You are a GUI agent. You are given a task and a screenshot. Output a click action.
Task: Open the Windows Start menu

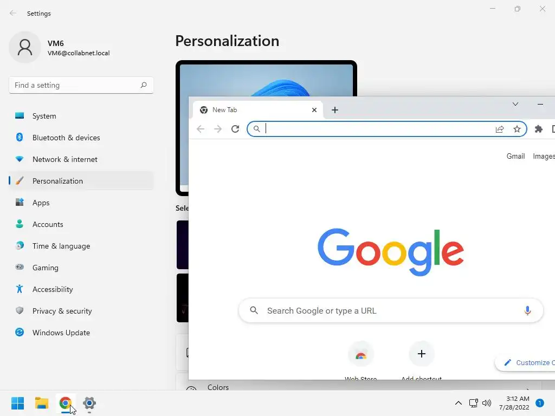click(x=18, y=403)
